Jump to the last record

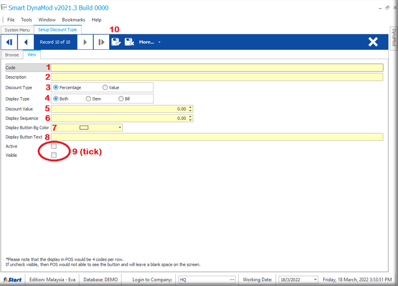[101, 42]
